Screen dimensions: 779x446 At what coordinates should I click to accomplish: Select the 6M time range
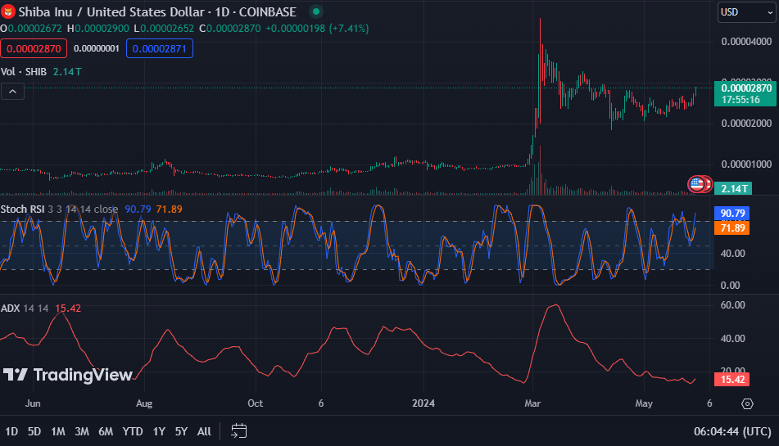(x=106, y=431)
